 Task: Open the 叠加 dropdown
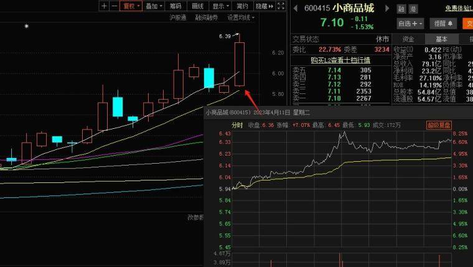click(x=154, y=6)
